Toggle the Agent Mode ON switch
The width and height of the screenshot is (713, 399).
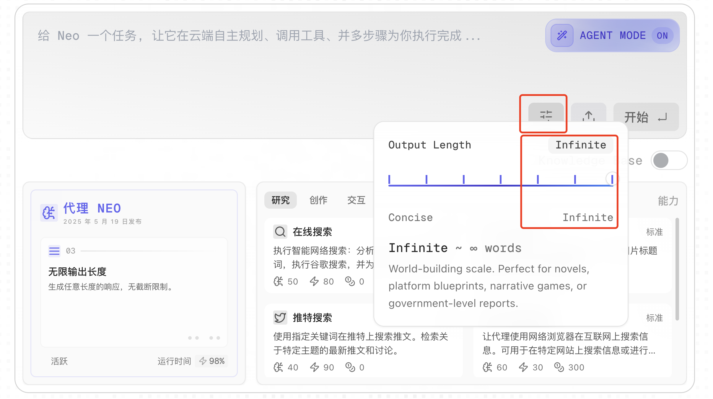pyautogui.click(x=662, y=36)
